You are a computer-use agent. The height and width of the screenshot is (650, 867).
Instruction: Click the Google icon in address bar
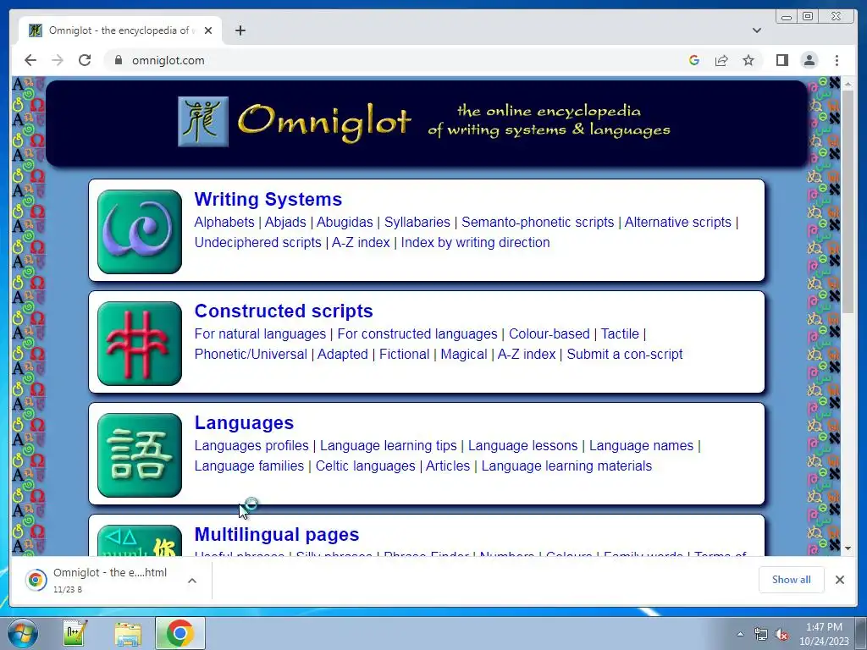pos(694,60)
